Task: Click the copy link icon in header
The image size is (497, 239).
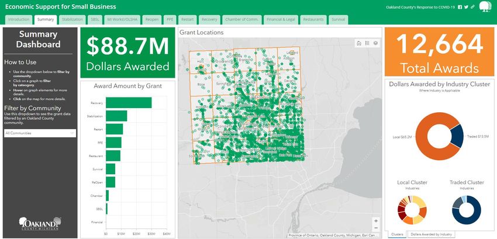Action: click(472, 6)
